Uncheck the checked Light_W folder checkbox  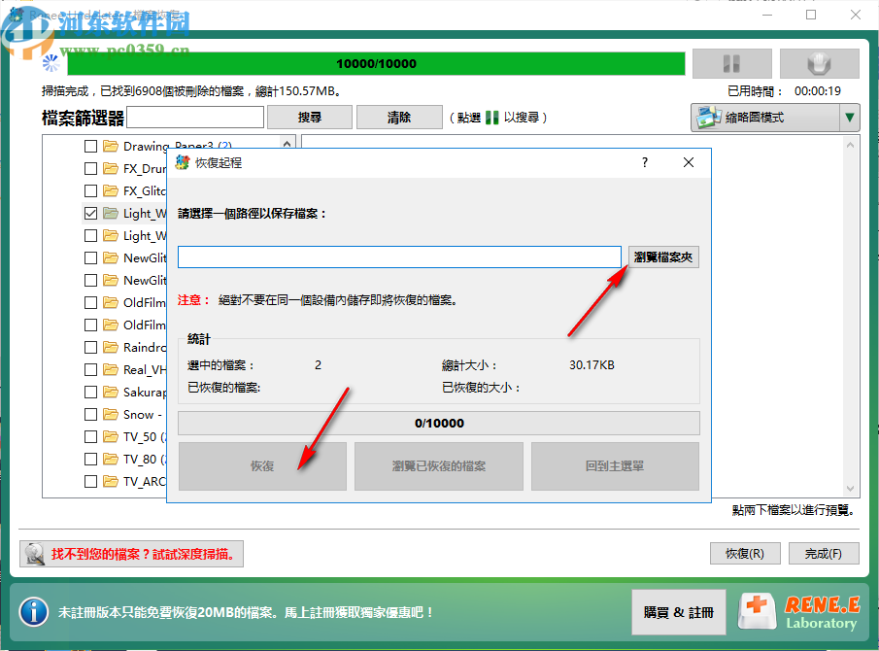[90, 213]
